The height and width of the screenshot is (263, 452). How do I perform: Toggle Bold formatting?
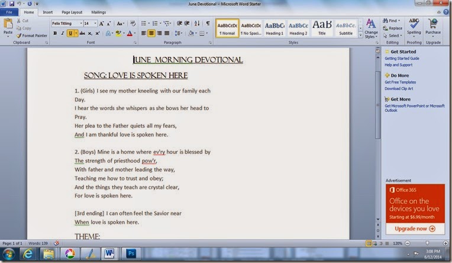pyautogui.click(x=55, y=34)
